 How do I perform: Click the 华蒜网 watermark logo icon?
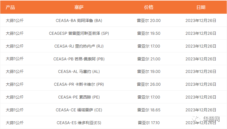[x=197, y=119]
